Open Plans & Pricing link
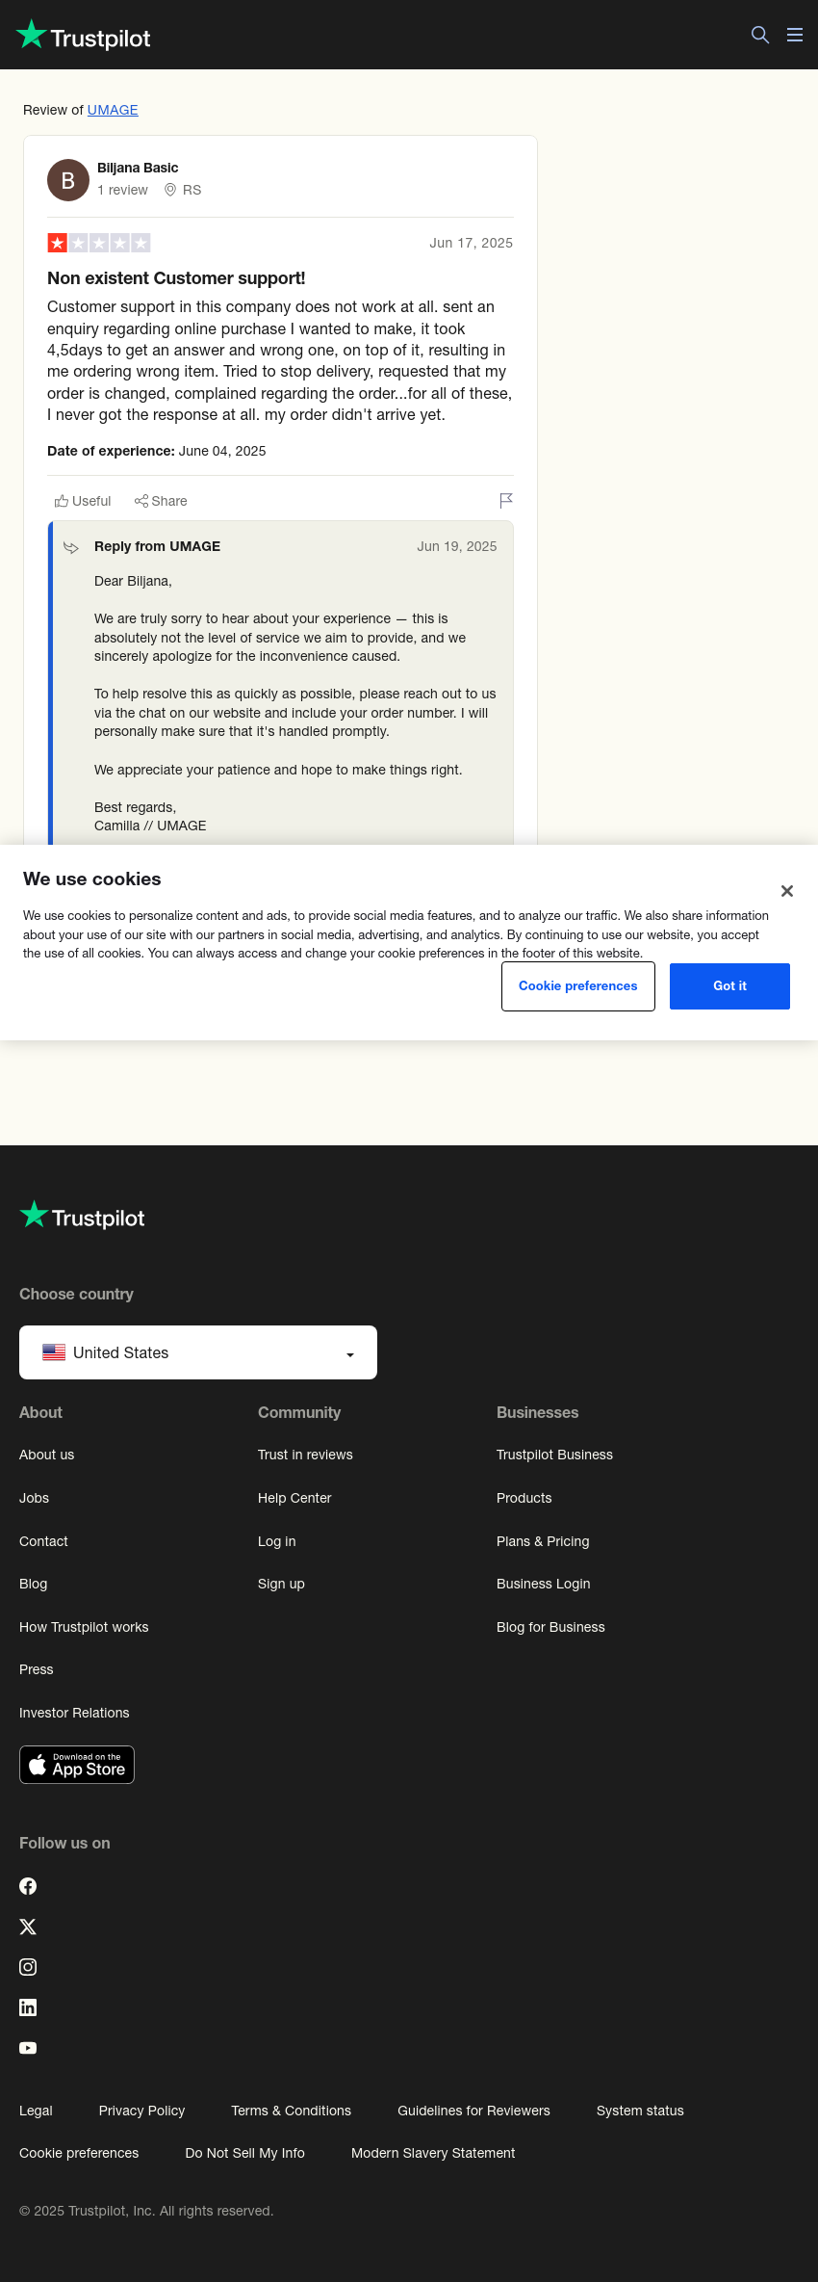Screen dimensions: 818x2282 [x=543, y=1541]
